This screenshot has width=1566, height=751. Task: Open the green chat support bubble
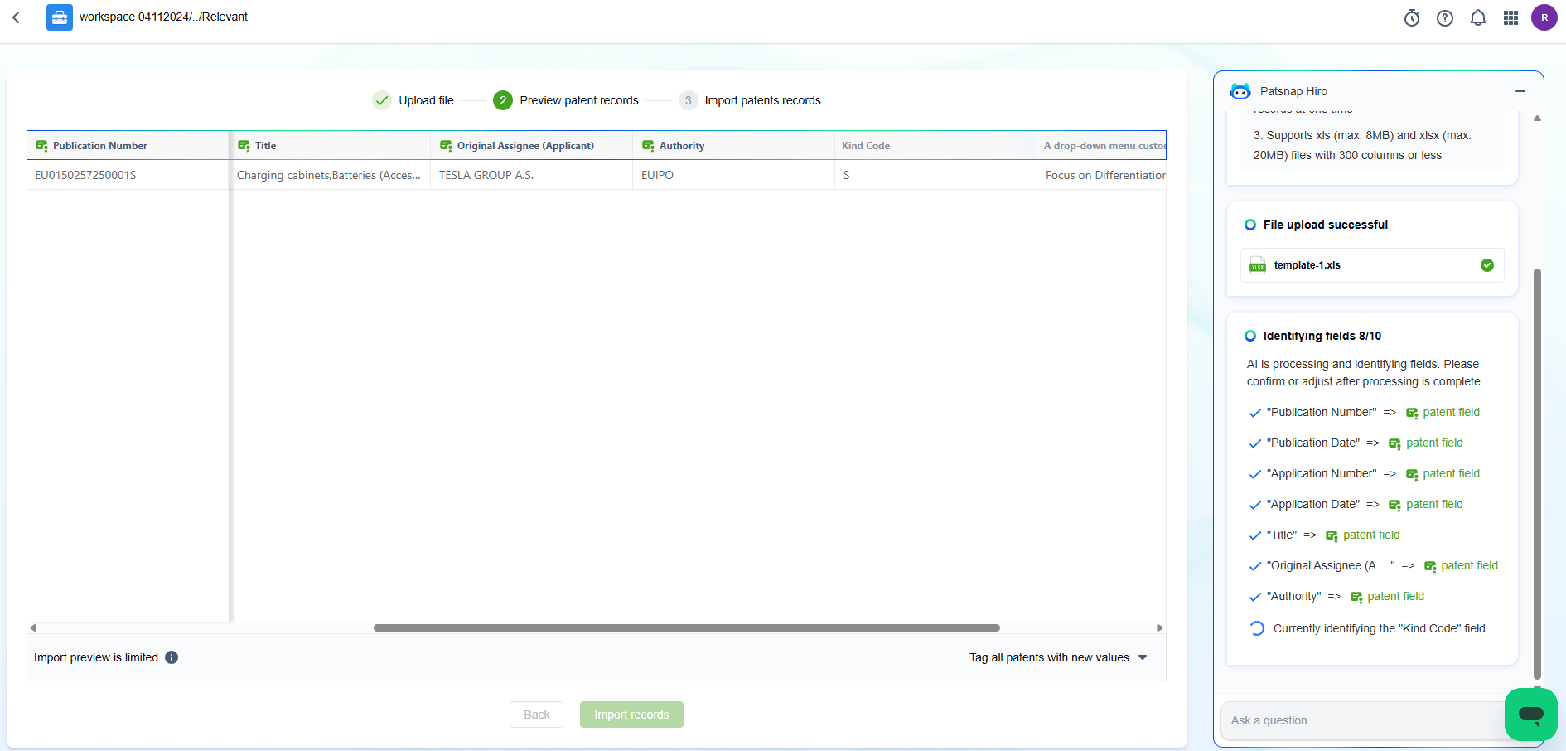[1530, 714]
